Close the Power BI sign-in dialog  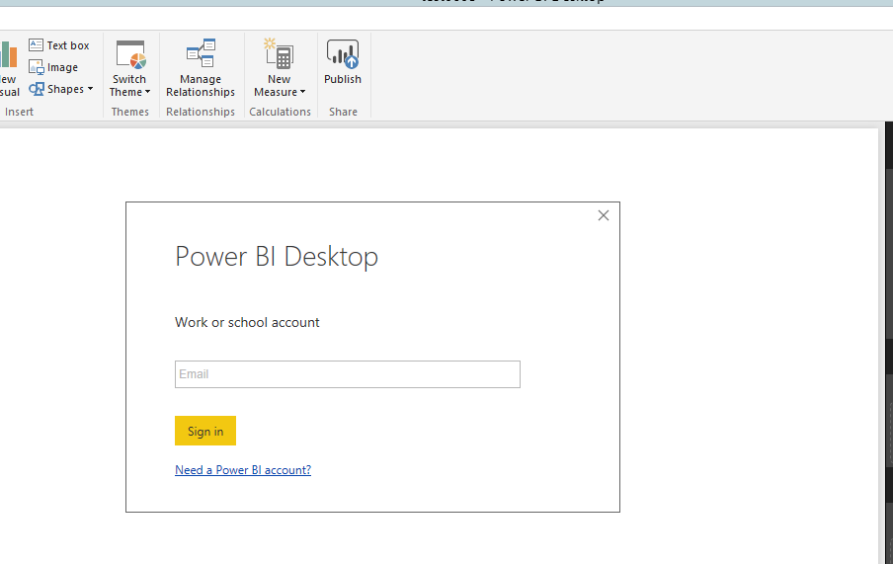(x=604, y=215)
